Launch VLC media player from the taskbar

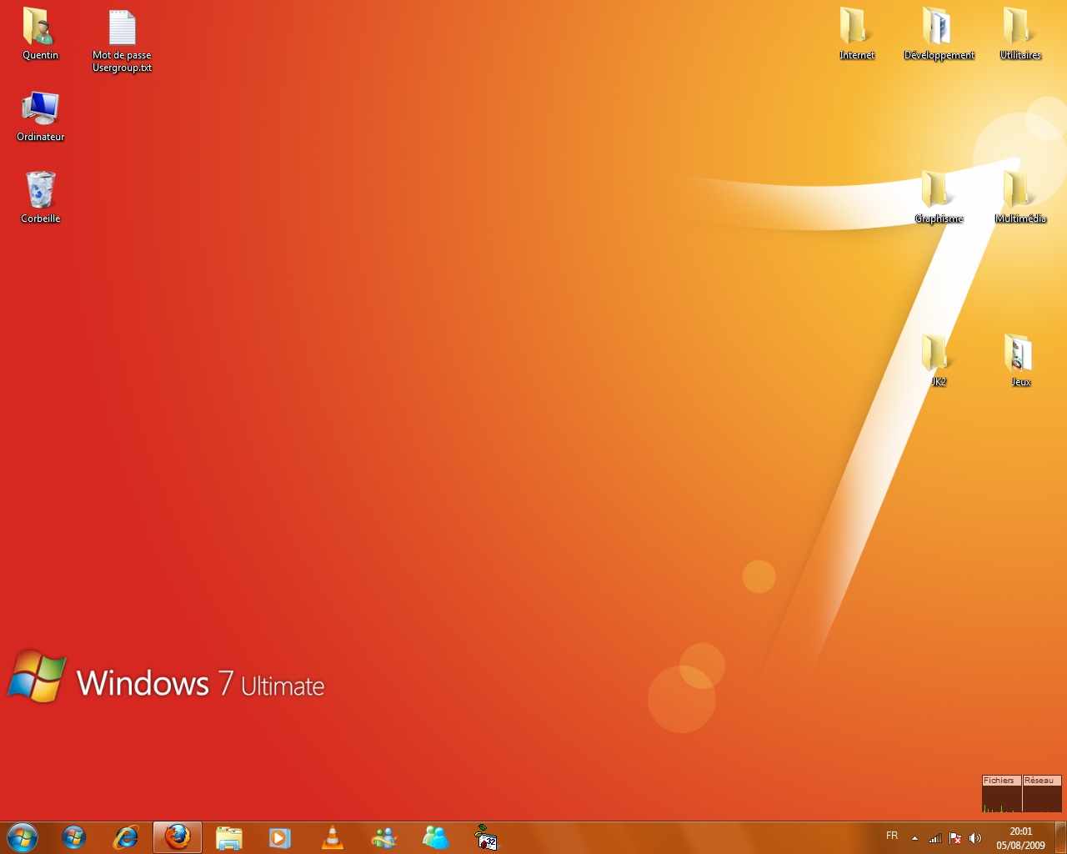coord(333,837)
